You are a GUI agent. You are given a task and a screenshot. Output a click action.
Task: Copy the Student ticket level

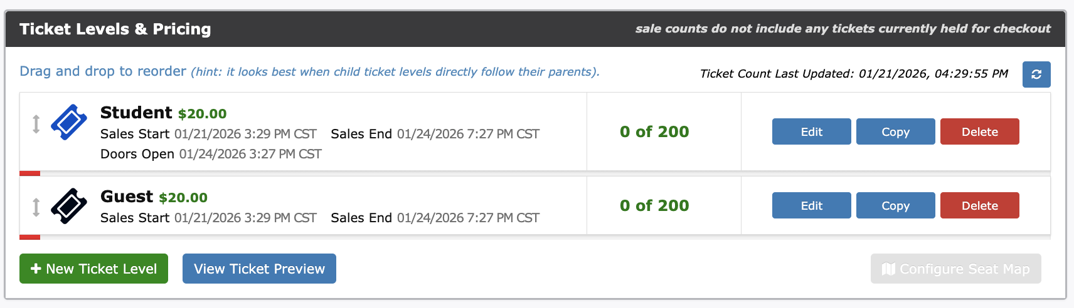[895, 131]
